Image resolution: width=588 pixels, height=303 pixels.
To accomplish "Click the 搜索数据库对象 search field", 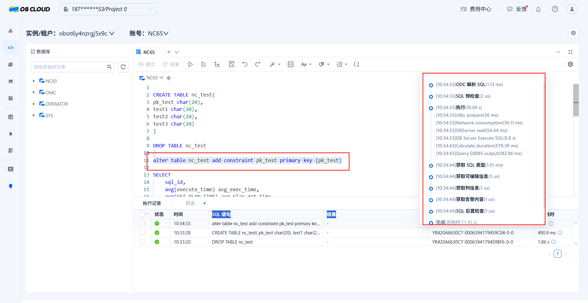I will [x=69, y=67].
